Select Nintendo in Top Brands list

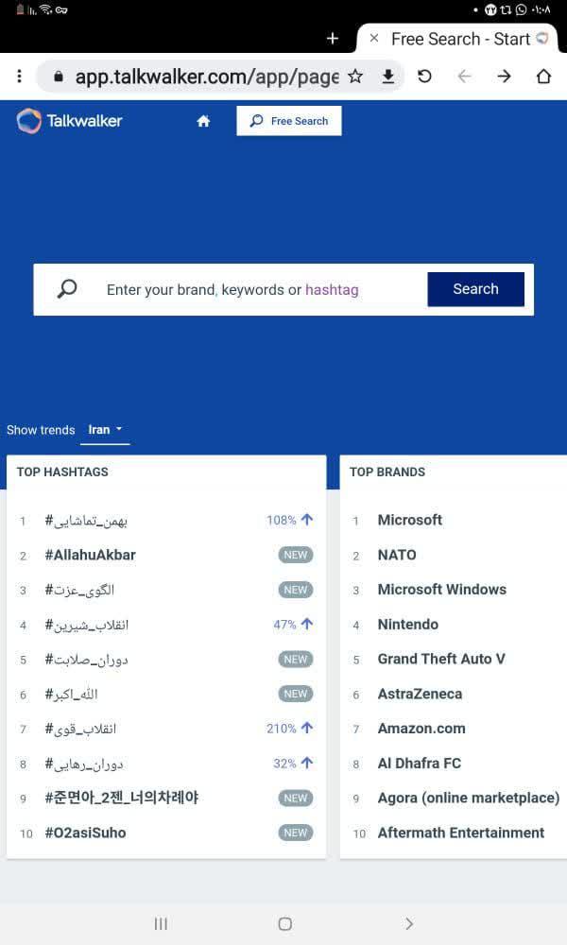pyautogui.click(x=408, y=625)
